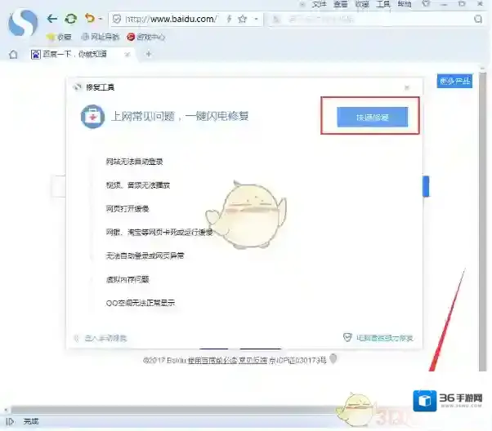Go back with the back arrow
Viewport: 492px width, 431px height.
pyautogui.click(x=52, y=19)
